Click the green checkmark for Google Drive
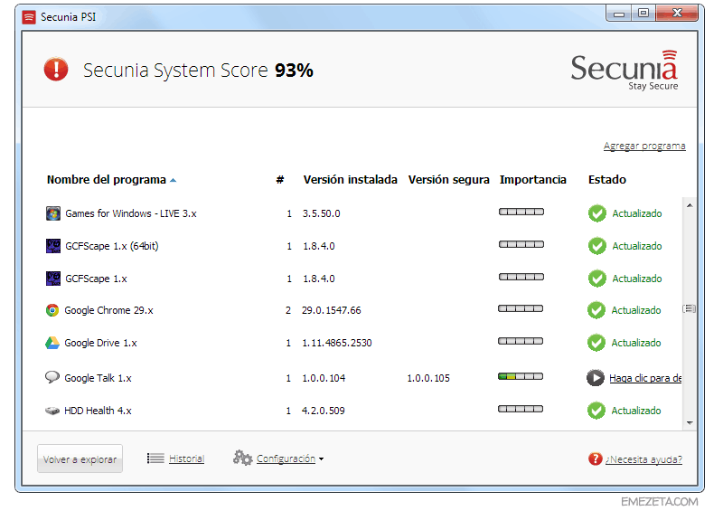The image size is (723, 520). pyautogui.click(x=596, y=343)
